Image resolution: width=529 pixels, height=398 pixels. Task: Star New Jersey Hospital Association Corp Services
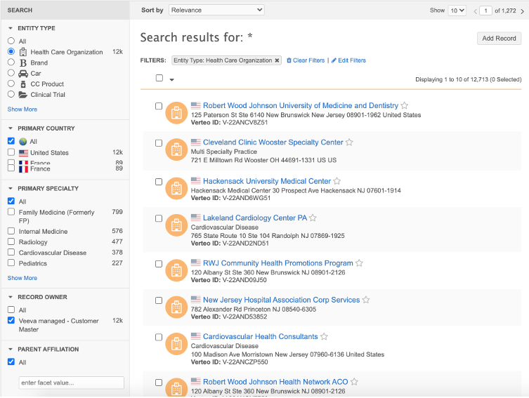tap(366, 300)
